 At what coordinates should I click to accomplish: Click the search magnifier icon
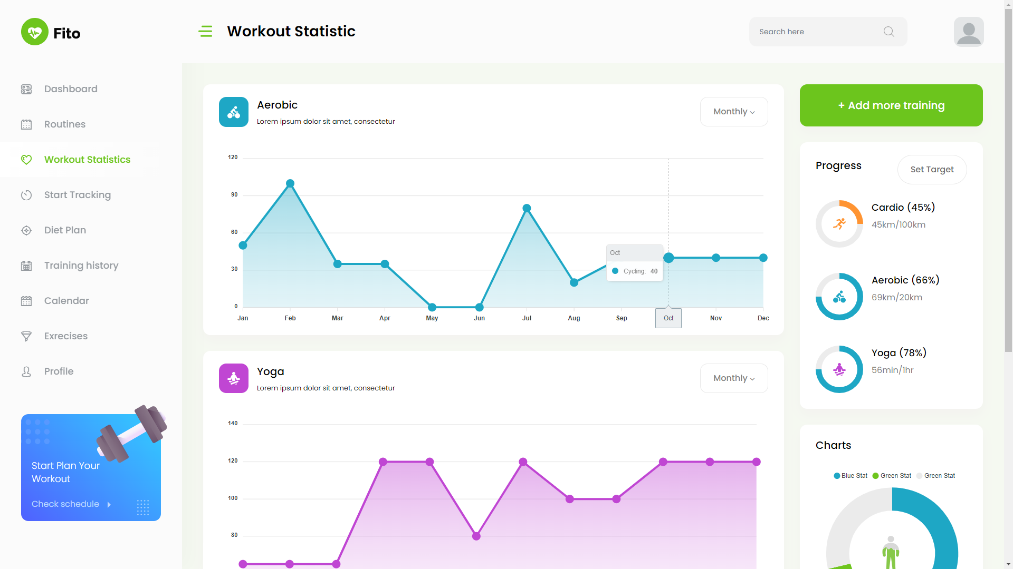tap(888, 32)
